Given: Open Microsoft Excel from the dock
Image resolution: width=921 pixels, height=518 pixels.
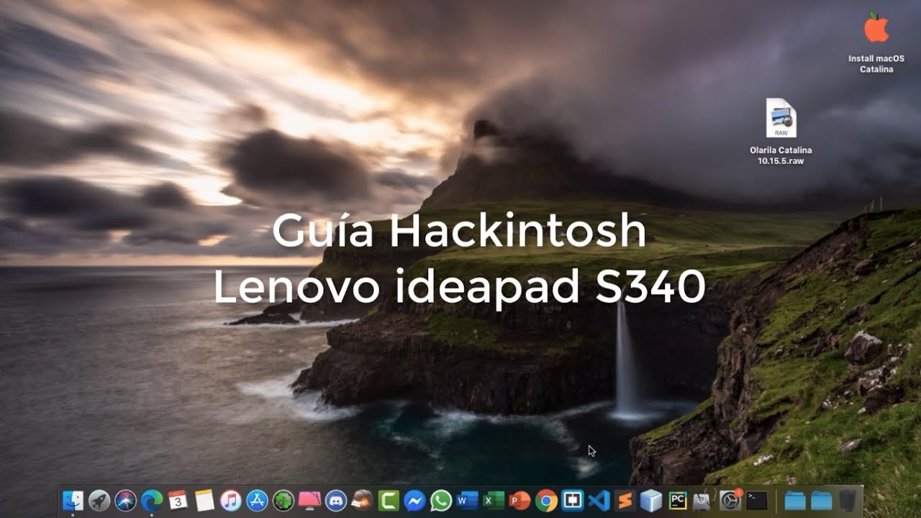Looking at the screenshot, I should pos(494,500).
